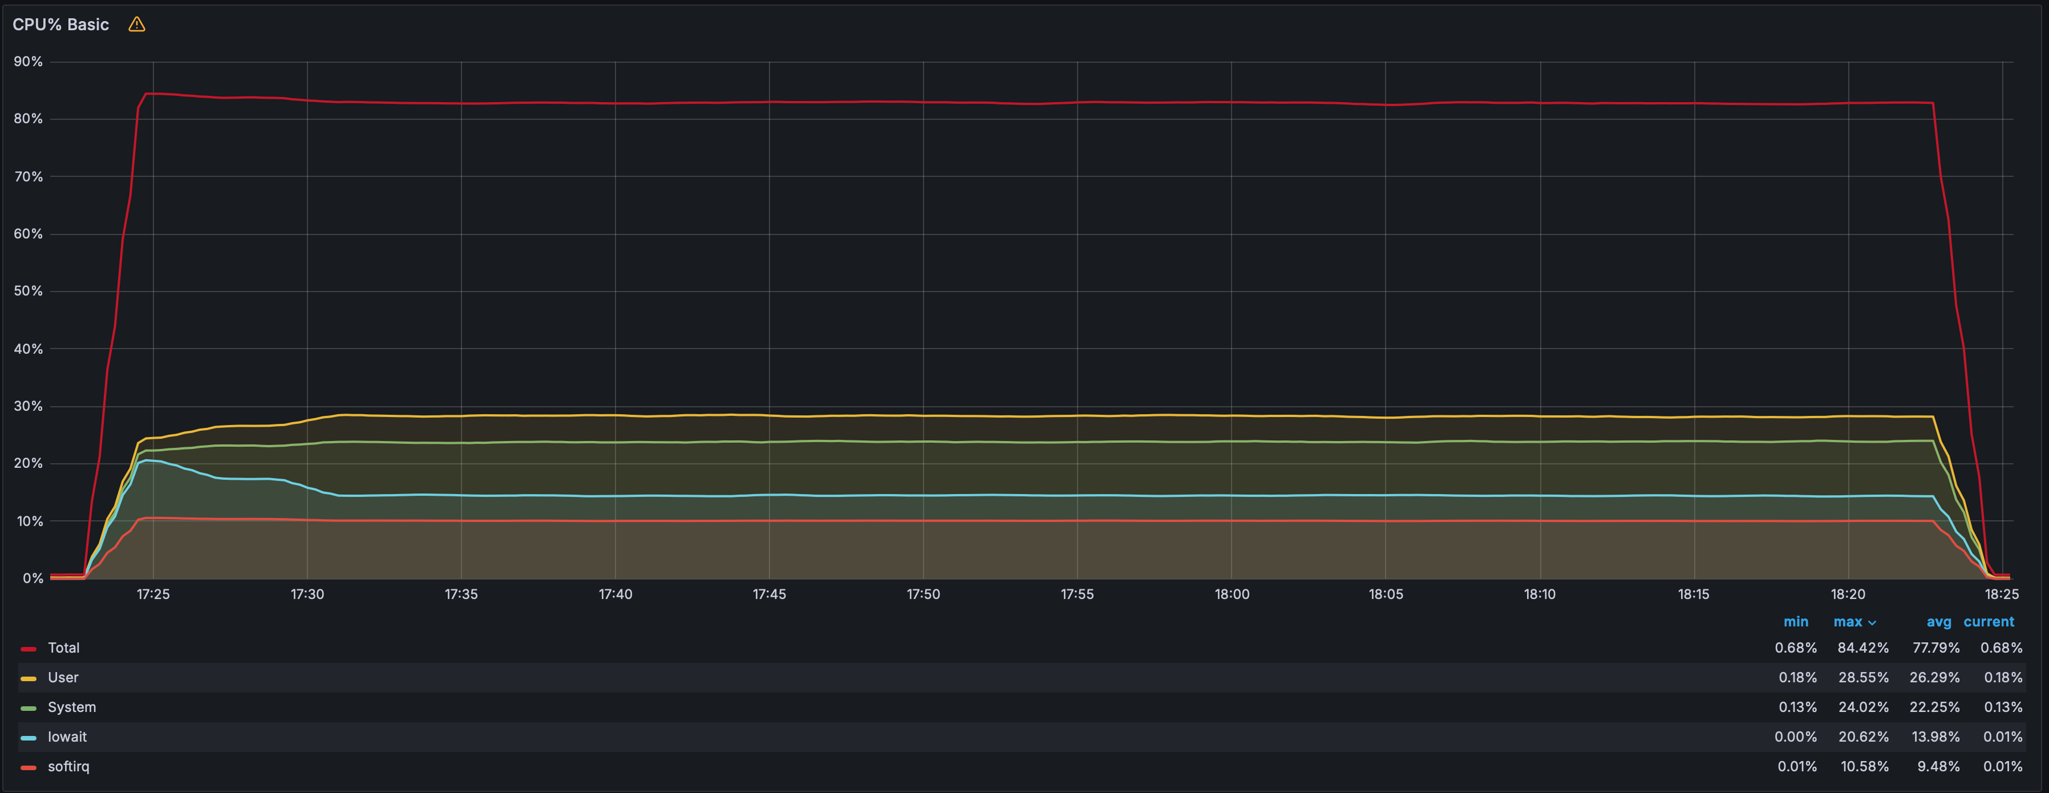This screenshot has width=2049, height=793.
Task: Click the 17:50 time axis label
Action: [923, 594]
